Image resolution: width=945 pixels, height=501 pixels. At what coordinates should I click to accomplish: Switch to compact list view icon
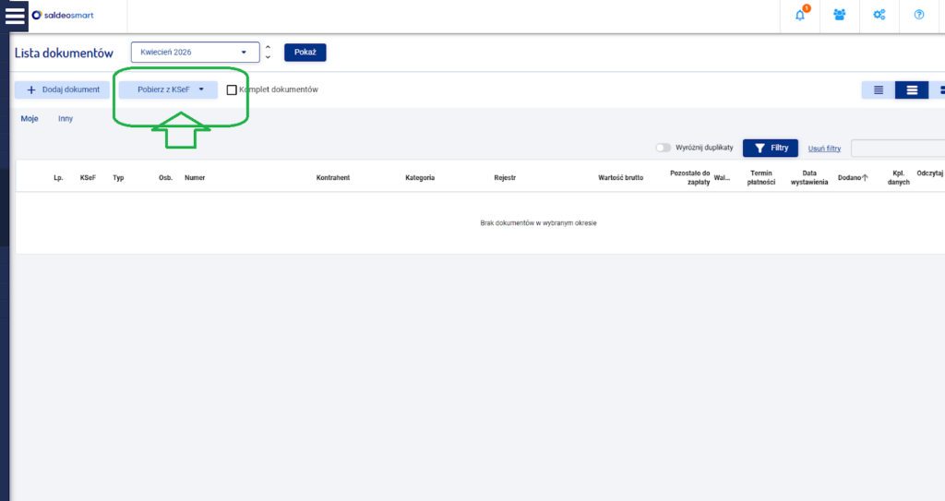point(879,89)
